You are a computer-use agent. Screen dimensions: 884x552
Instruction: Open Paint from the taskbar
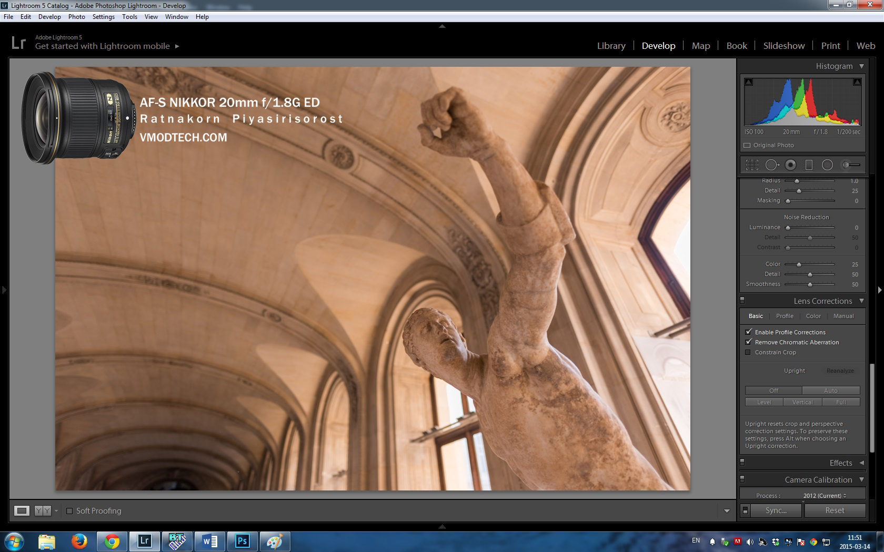pyautogui.click(x=275, y=541)
